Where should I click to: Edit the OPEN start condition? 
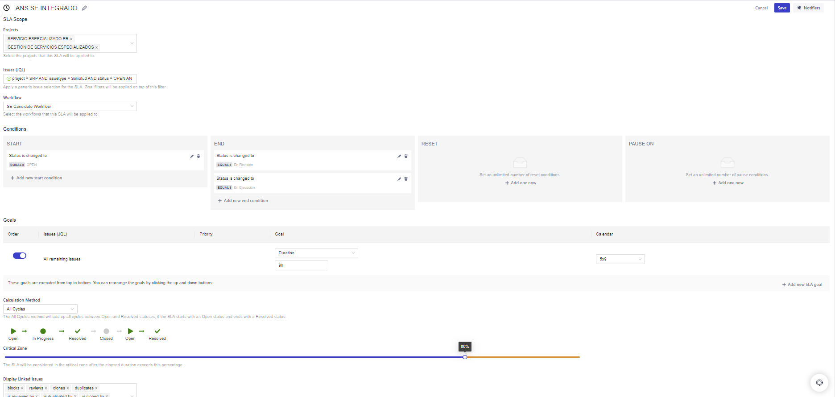192,156
